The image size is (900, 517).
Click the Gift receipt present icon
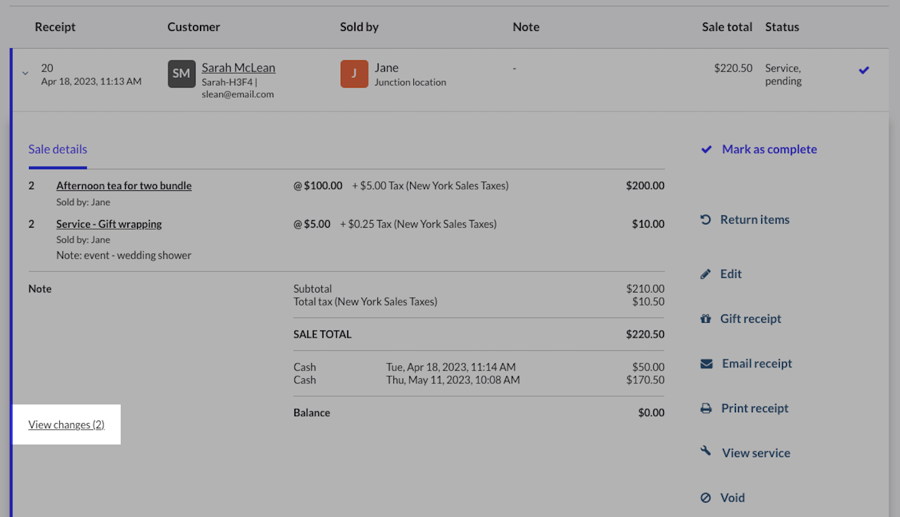706,319
